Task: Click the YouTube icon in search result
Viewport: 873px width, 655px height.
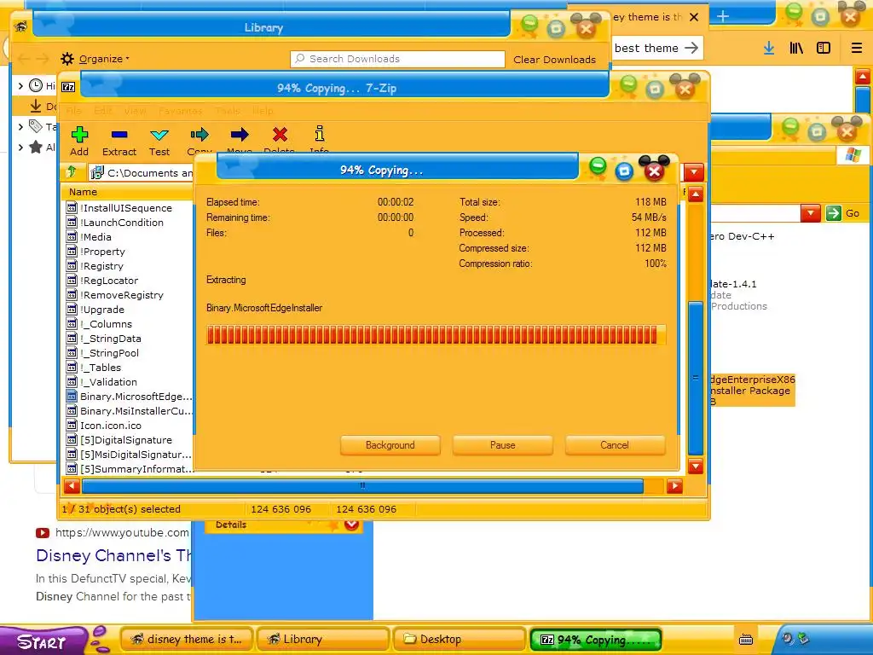Action: (x=43, y=533)
